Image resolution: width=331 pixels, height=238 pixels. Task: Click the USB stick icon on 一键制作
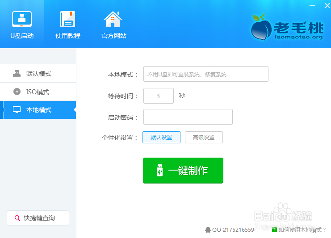click(x=160, y=170)
